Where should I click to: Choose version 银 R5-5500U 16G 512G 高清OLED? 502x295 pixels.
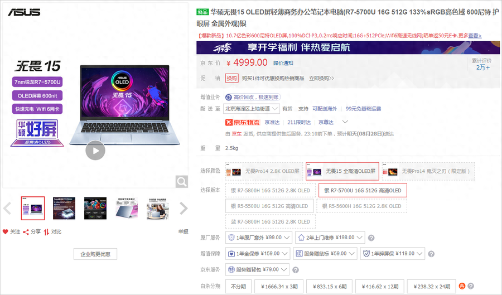269,206
